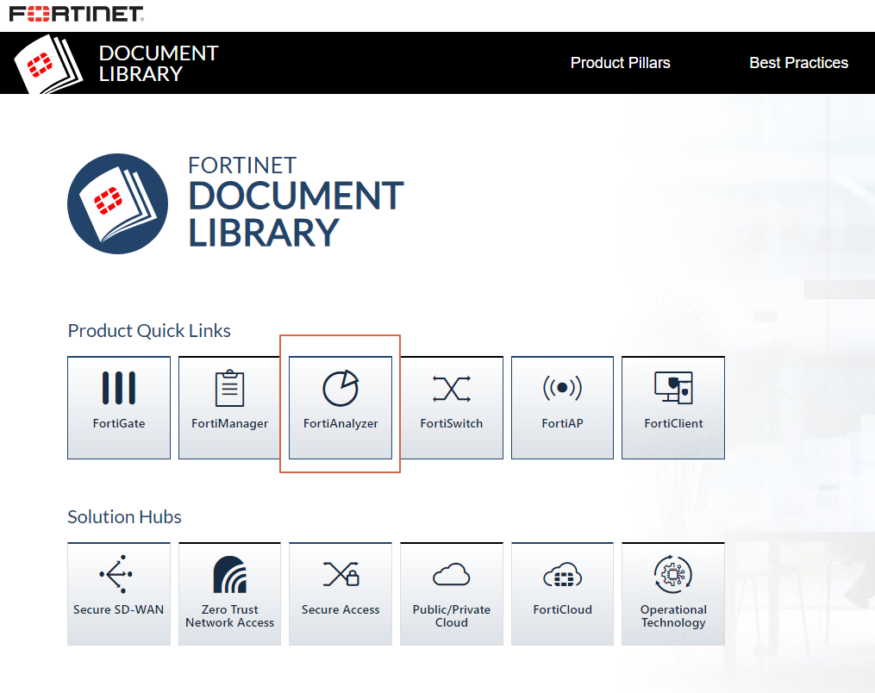Click the Fortinet logo at top

point(77,14)
